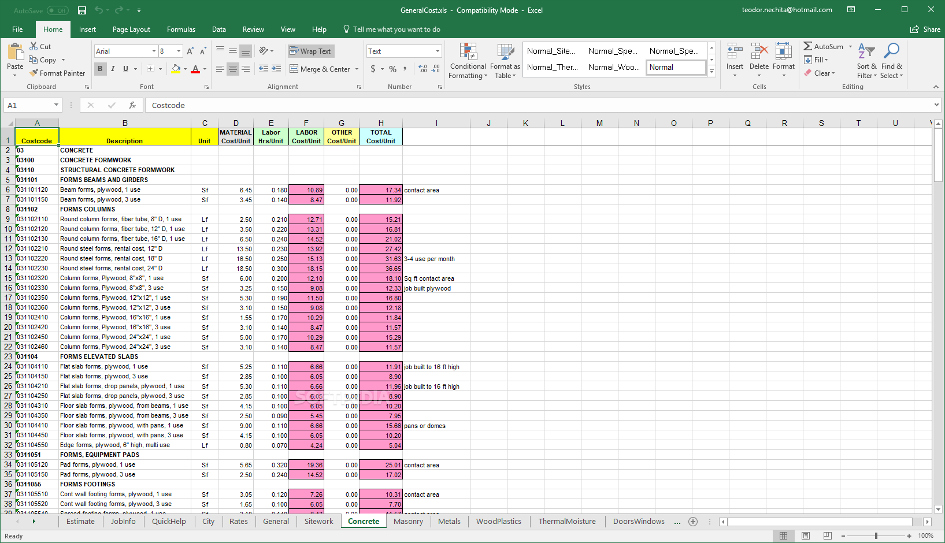945x543 pixels.
Task: Switch to Page Layout view icon
Action: click(x=806, y=536)
